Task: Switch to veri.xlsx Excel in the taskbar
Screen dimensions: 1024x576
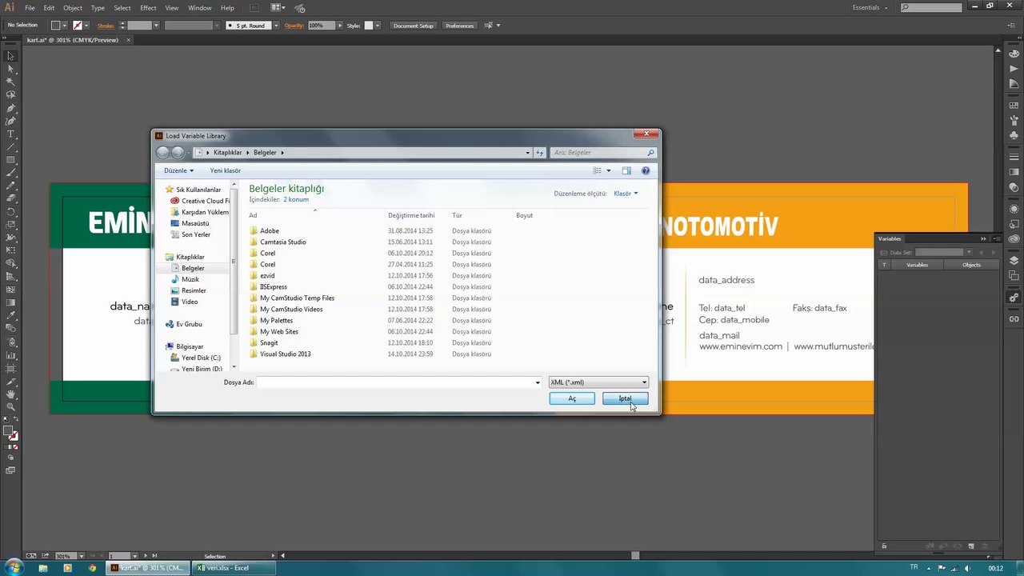Action: 235,568
